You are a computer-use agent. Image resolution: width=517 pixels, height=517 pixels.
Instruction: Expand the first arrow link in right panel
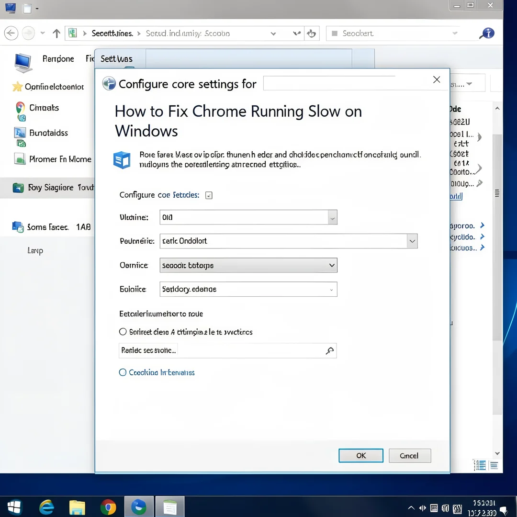click(x=482, y=225)
